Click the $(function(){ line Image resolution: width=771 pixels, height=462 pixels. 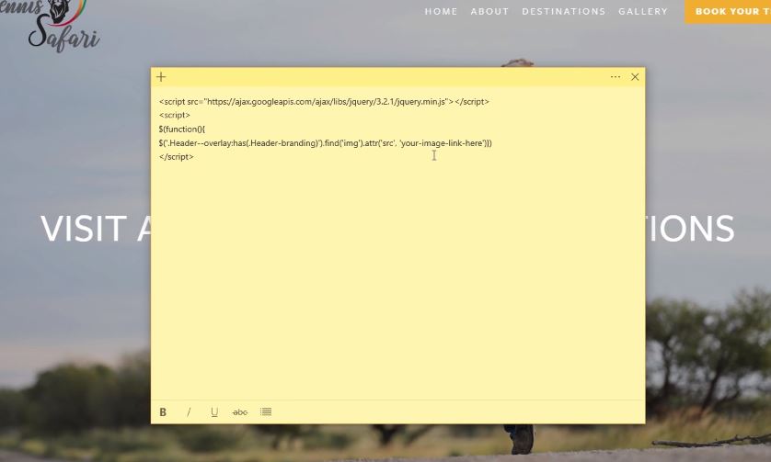(x=182, y=130)
